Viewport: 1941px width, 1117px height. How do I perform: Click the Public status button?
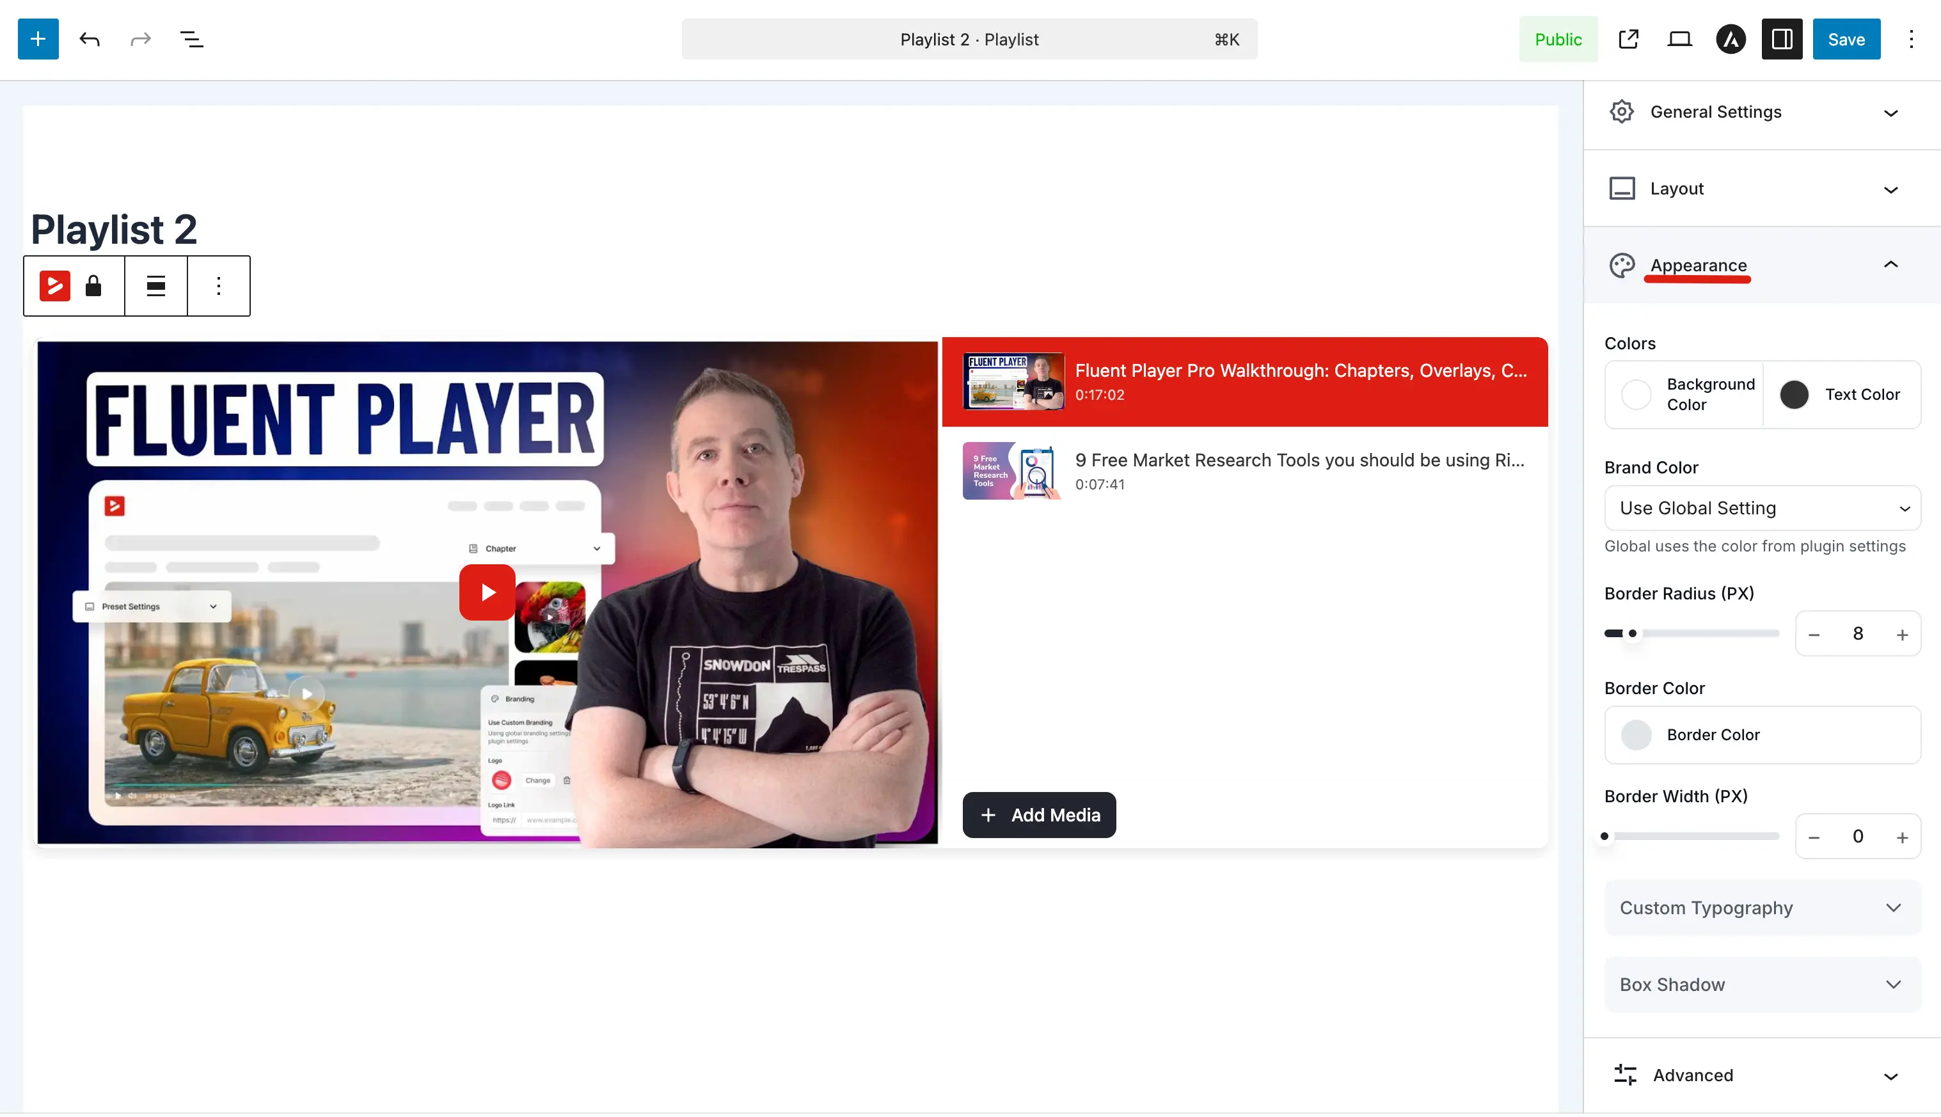click(x=1558, y=39)
